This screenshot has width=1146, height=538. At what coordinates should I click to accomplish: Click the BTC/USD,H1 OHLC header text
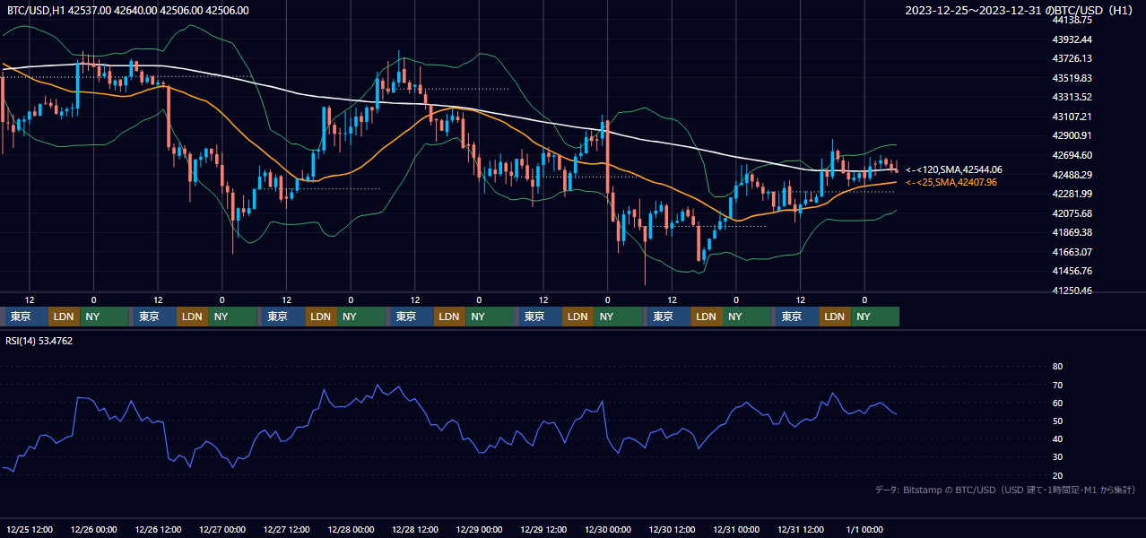click(128, 11)
